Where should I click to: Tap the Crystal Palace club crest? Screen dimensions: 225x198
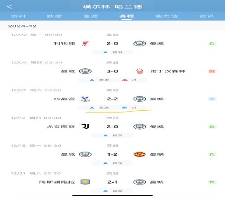point(85,99)
